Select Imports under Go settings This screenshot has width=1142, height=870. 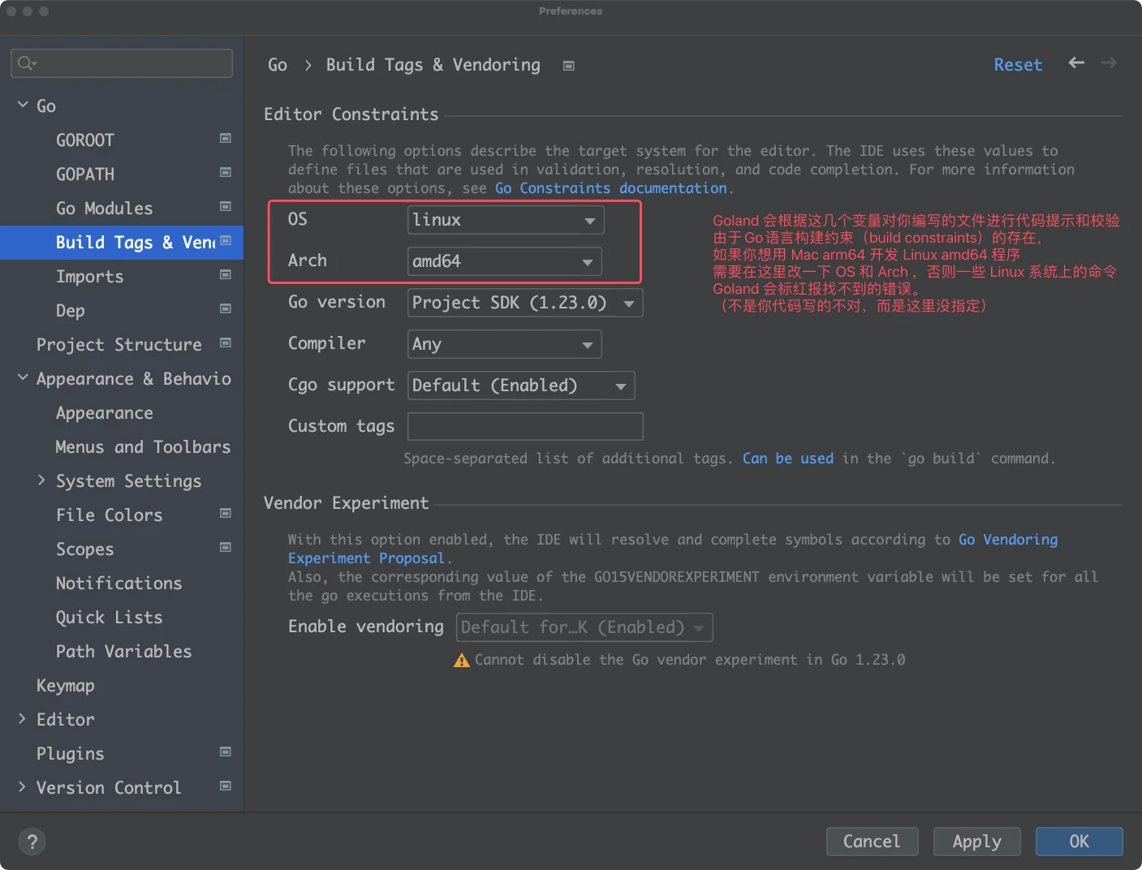[x=89, y=277]
